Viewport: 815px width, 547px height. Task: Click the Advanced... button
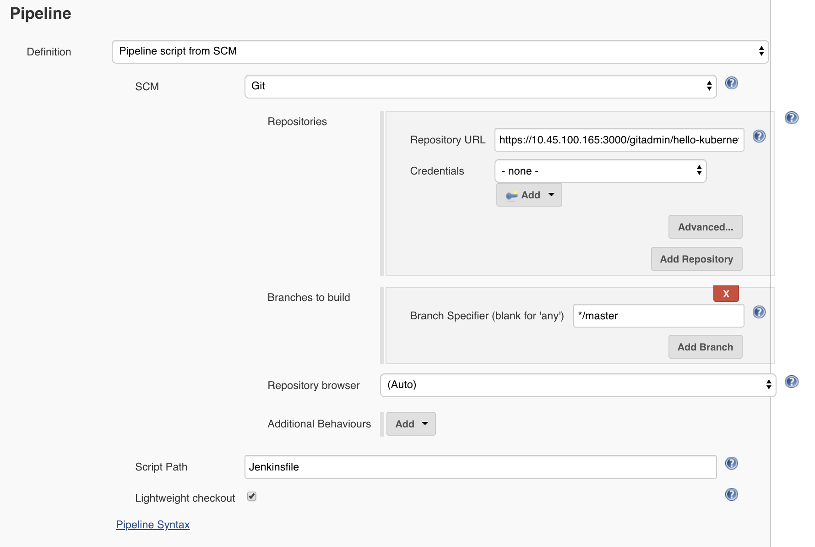point(705,227)
